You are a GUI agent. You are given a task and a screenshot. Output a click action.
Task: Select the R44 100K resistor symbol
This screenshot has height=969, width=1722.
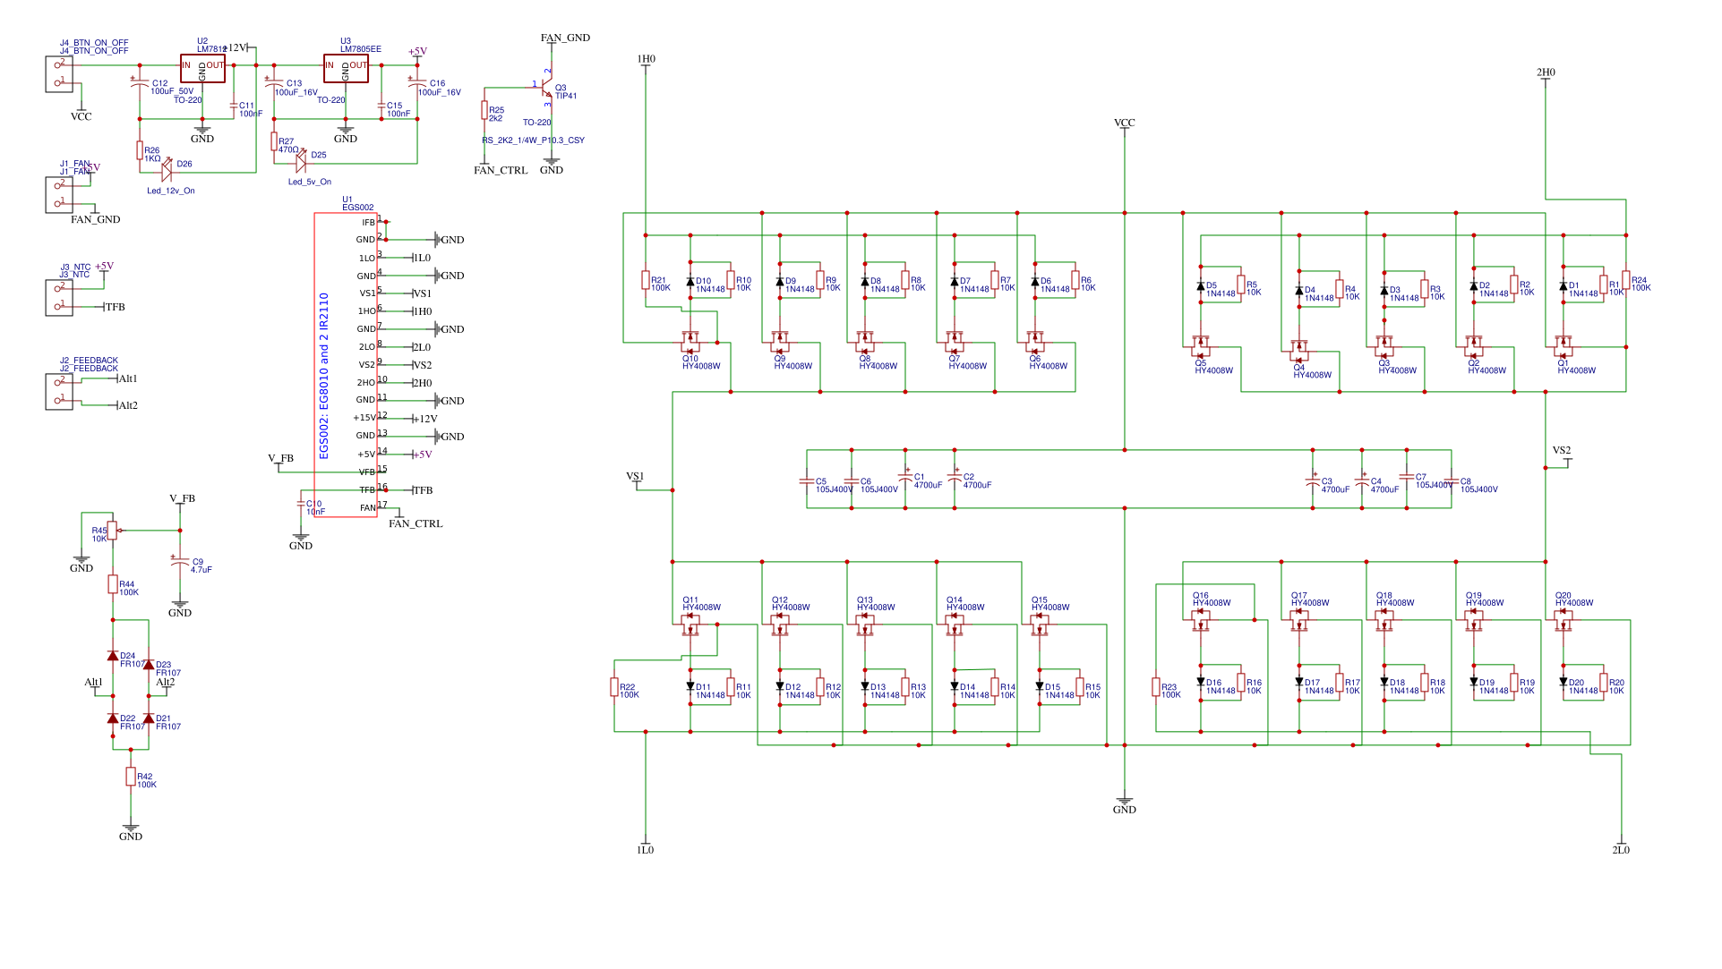(113, 584)
